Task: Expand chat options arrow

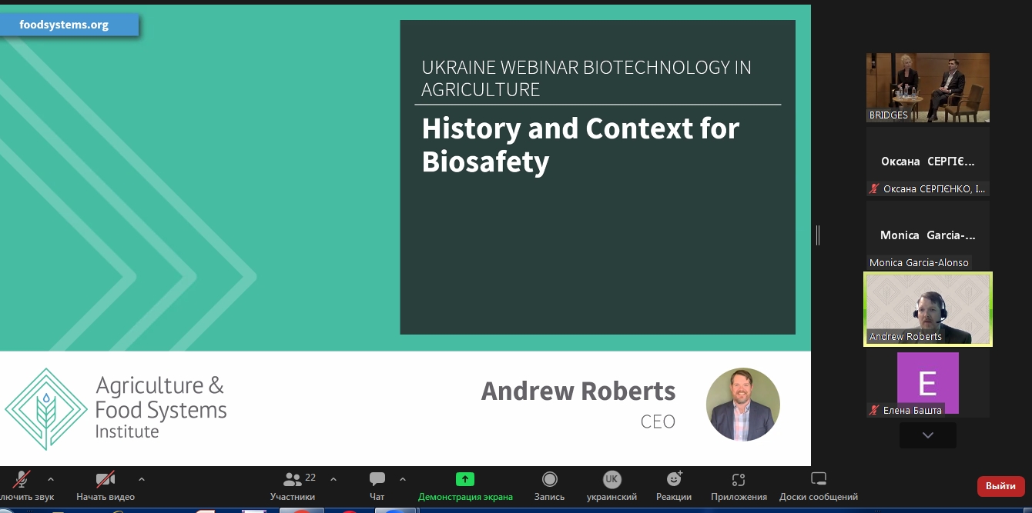Action: [x=403, y=479]
